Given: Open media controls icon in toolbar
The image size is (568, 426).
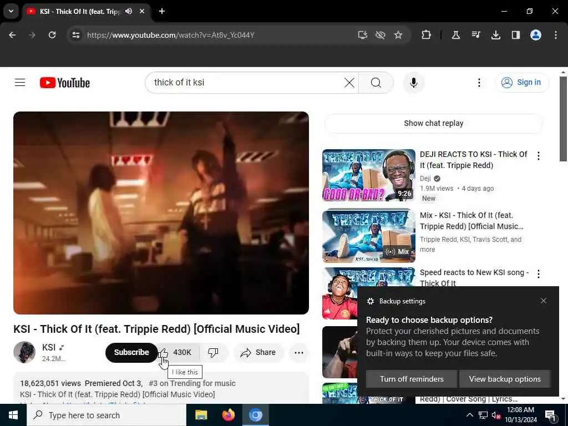Looking at the screenshot, I should (x=476, y=35).
